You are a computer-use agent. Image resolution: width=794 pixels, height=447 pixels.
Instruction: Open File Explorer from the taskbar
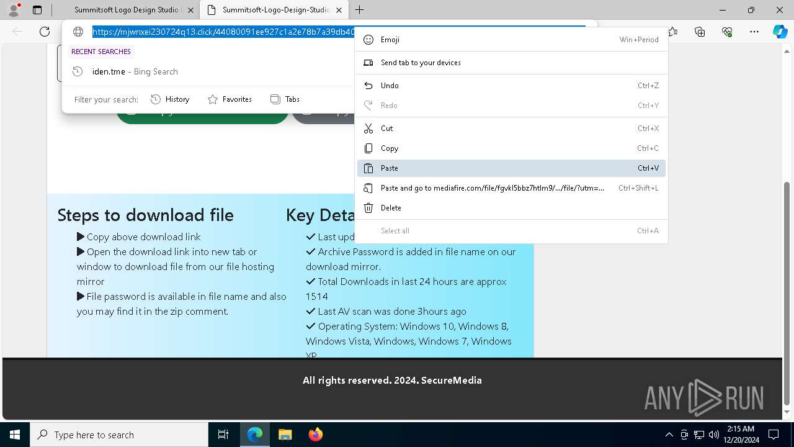285,435
